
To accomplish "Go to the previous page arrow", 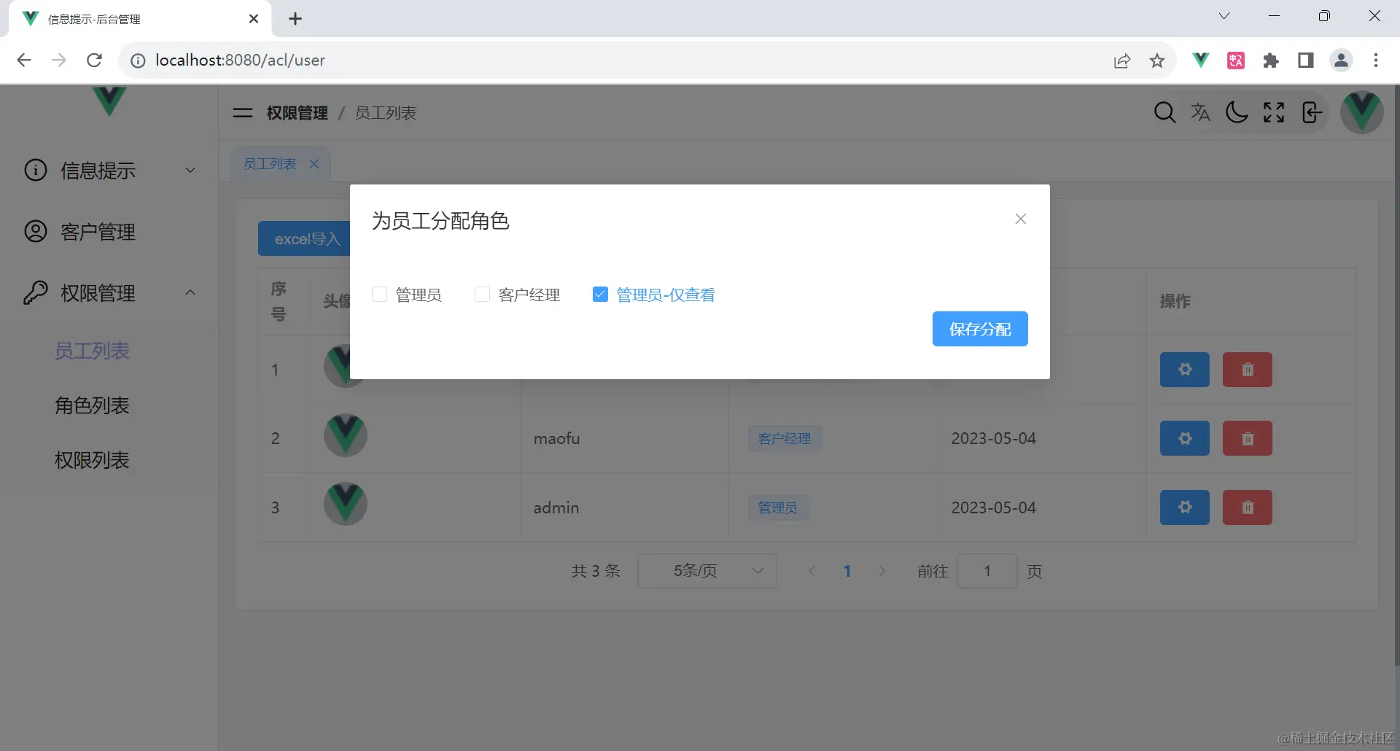I will [812, 571].
